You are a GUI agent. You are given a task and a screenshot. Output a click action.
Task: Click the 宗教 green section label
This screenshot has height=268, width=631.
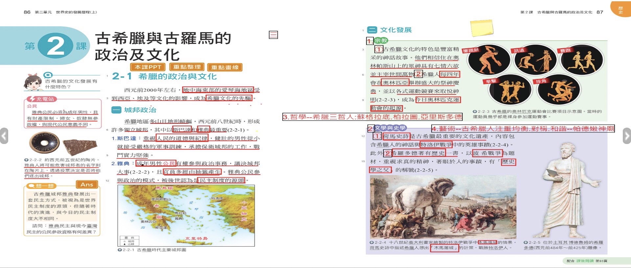tap(381, 41)
